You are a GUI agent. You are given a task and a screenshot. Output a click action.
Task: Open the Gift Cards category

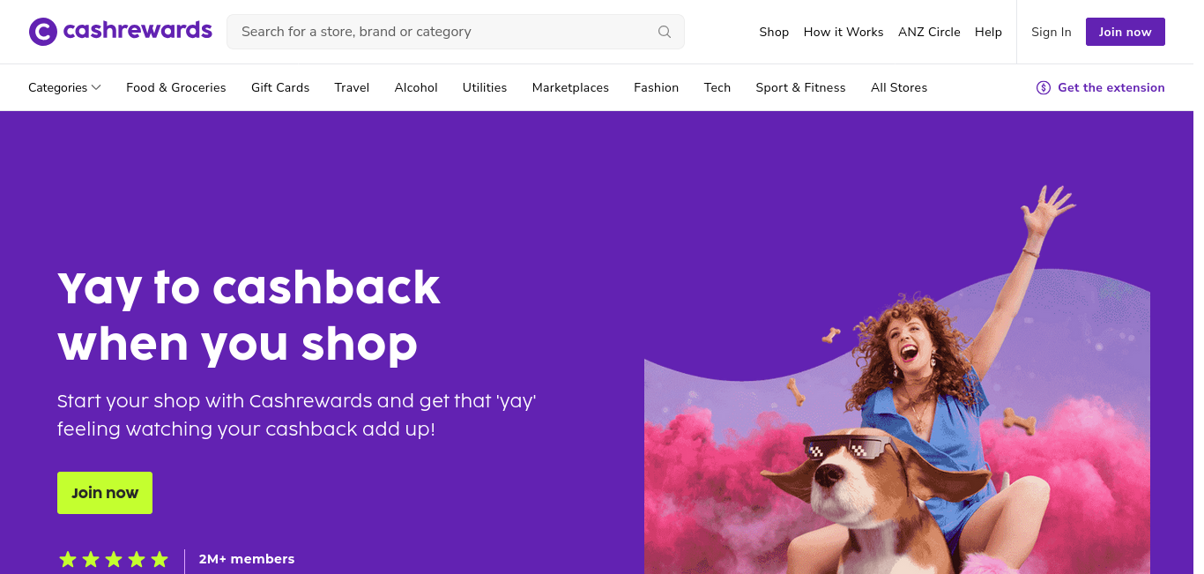point(280,87)
